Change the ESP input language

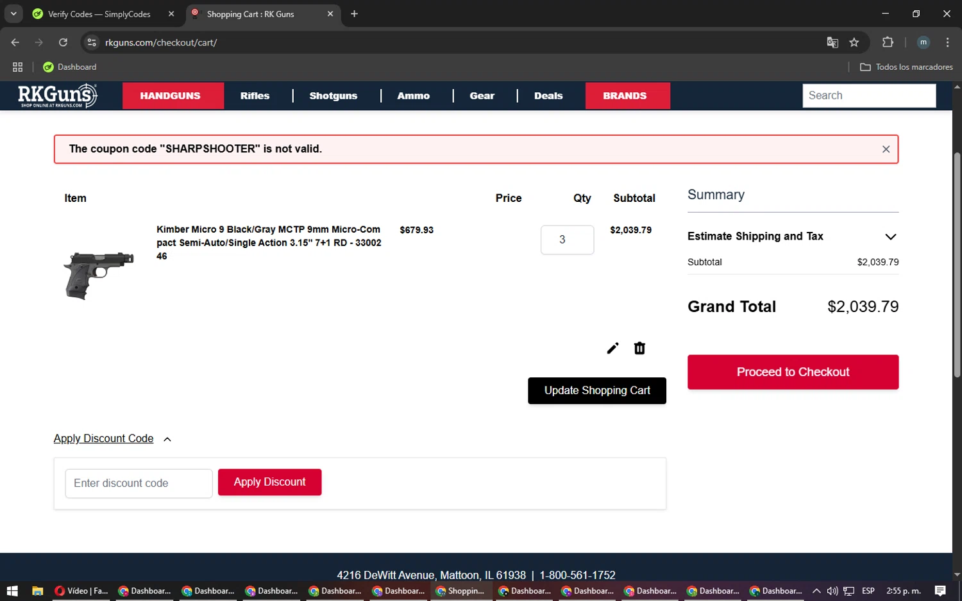click(868, 591)
